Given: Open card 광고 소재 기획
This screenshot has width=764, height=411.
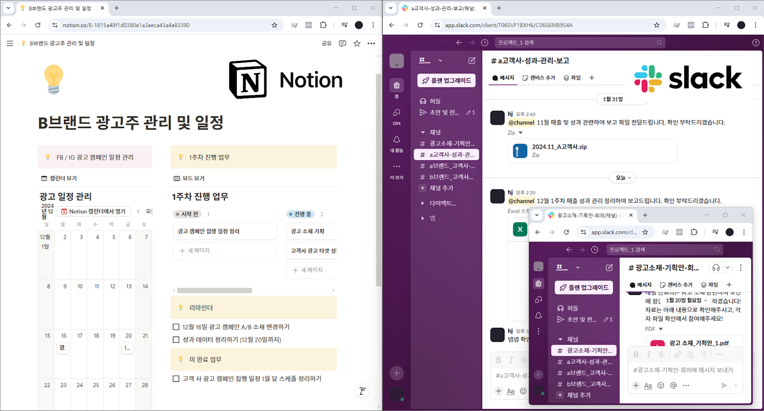Looking at the screenshot, I should pyautogui.click(x=311, y=231).
